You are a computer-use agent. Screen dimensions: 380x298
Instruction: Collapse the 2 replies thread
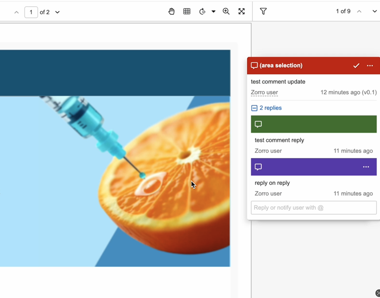click(x=254, y=108)
